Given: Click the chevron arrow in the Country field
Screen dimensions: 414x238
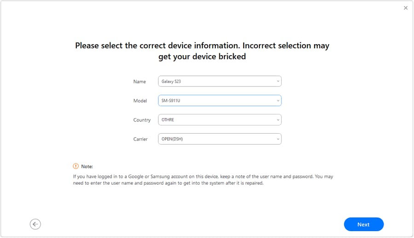Looking at the screenshot, I should (278, 120).
